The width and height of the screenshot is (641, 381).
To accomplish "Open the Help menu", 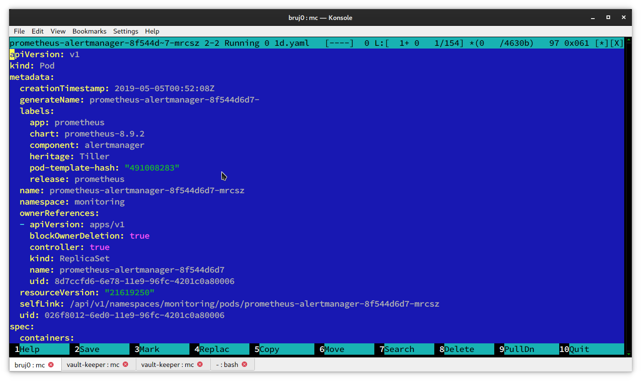I will (152, 31).
